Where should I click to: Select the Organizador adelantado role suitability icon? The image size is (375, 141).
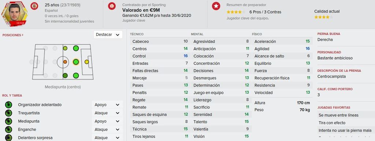(9, 105)
